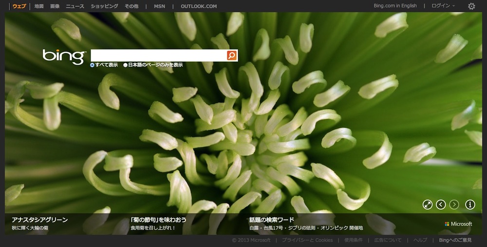Go to the next background image

tap(454, 204)
